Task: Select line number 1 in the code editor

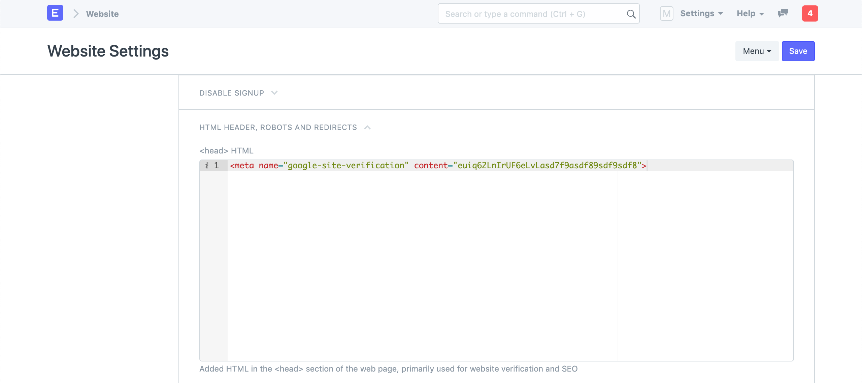Action: click(x=217, y=165)
